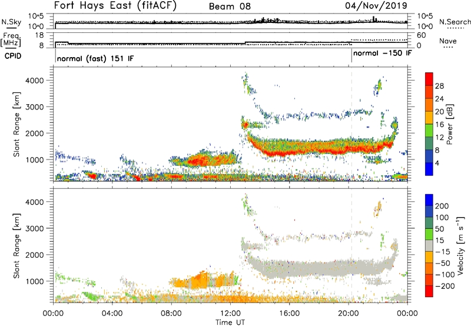Click the '60' Nave axis tick label
The height and width of the screenshot is (326, 471).
pyautogui.click(x=422, y=35)
